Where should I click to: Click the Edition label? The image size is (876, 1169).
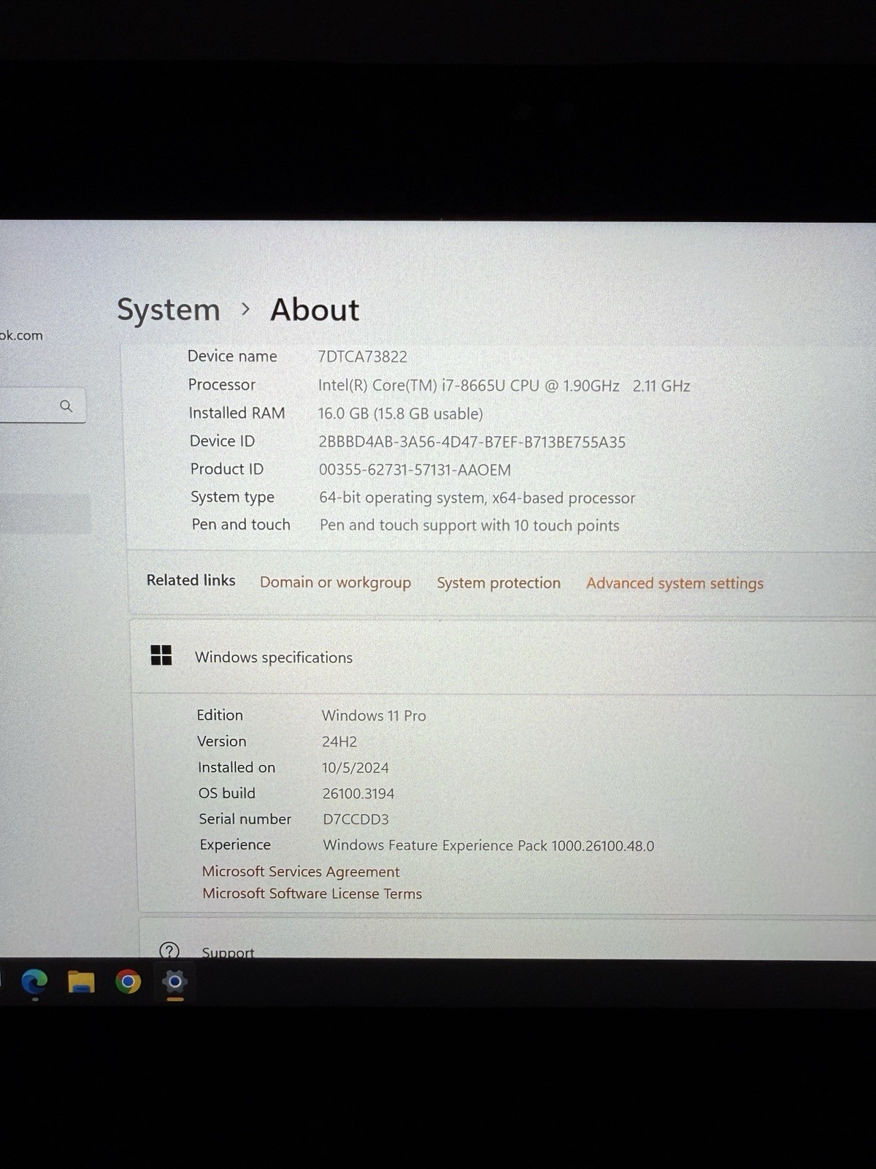[x=220, y=715]
